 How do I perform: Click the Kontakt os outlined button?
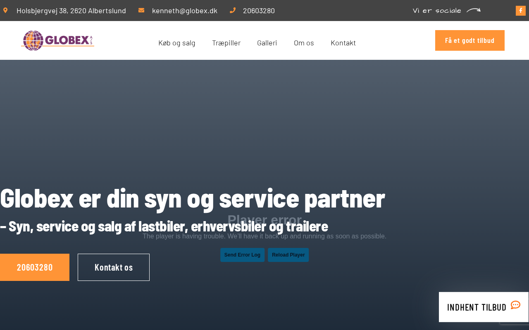click(x=114, y=267)
